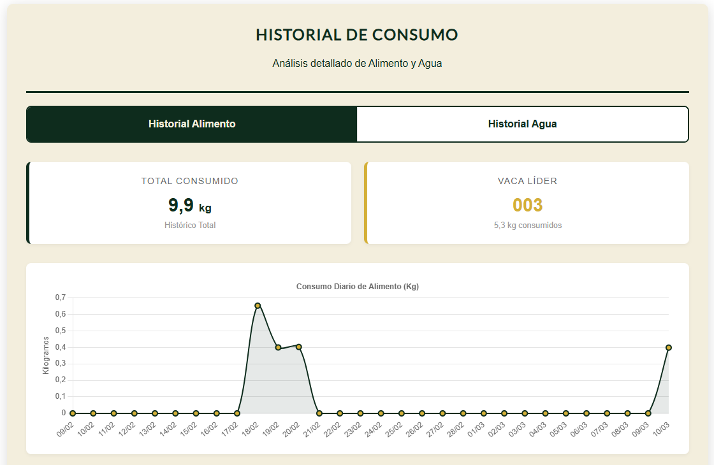Click the 01/03 data point on chart
This screenshot has width=714, height=465.
(484, 413)
